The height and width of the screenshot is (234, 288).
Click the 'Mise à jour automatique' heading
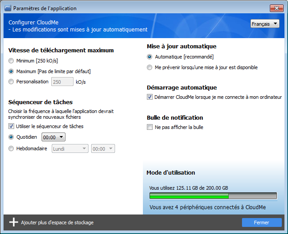pyautogui.click(x=181, y=47)
